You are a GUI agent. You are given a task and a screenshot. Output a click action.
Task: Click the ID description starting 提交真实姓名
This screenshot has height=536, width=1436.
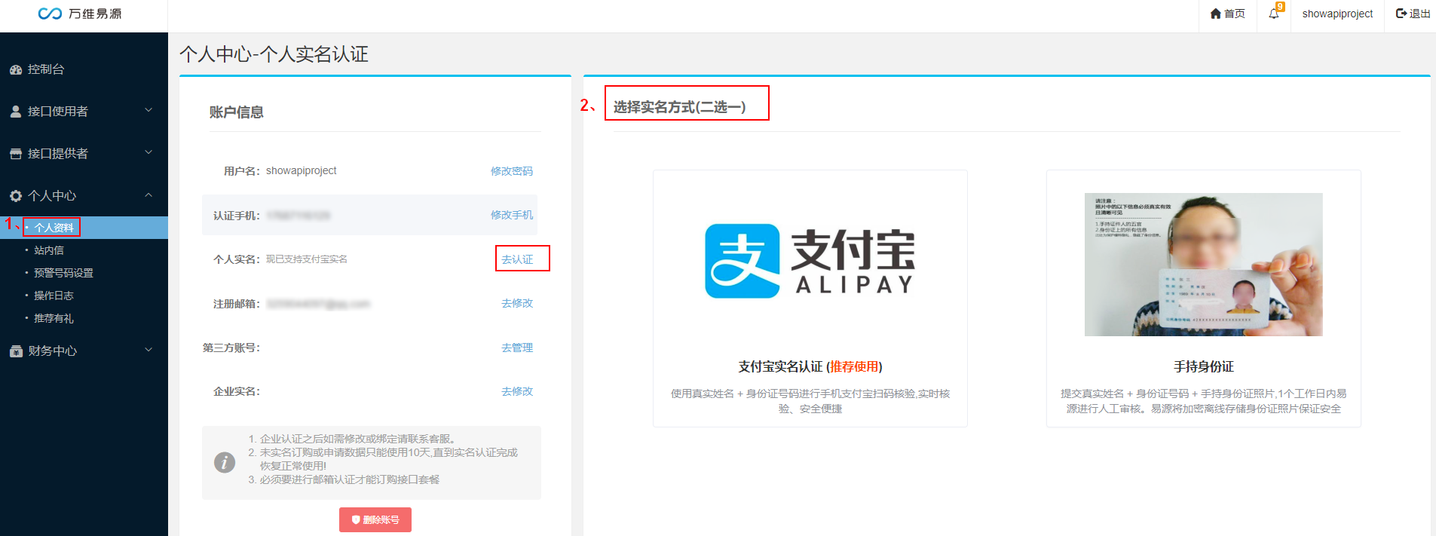pyautogui.click(x=1204, y=401)
